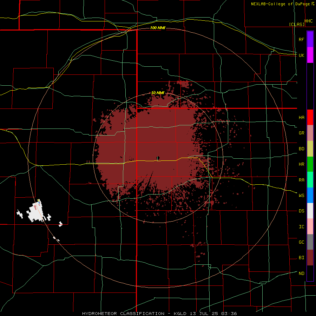Click the UK legend label

point(301,55)
